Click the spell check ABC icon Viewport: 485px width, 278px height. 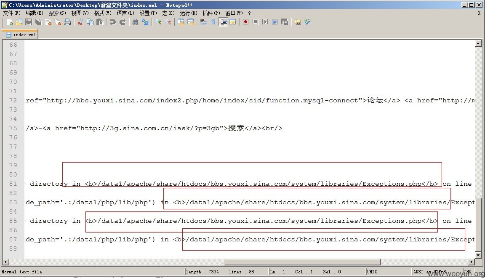(307, 22)
